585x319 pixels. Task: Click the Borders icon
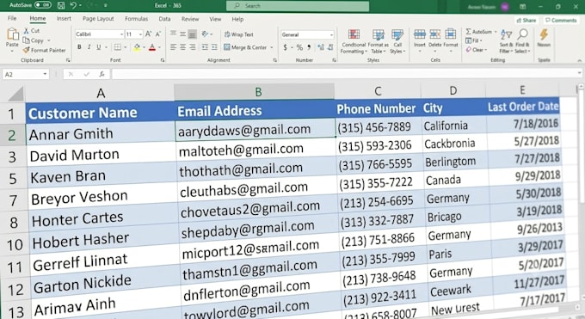click(x=118, y=47)
